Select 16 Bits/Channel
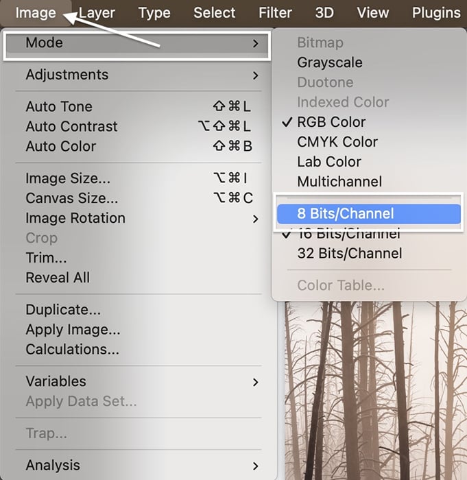 [x=369, y=236]
